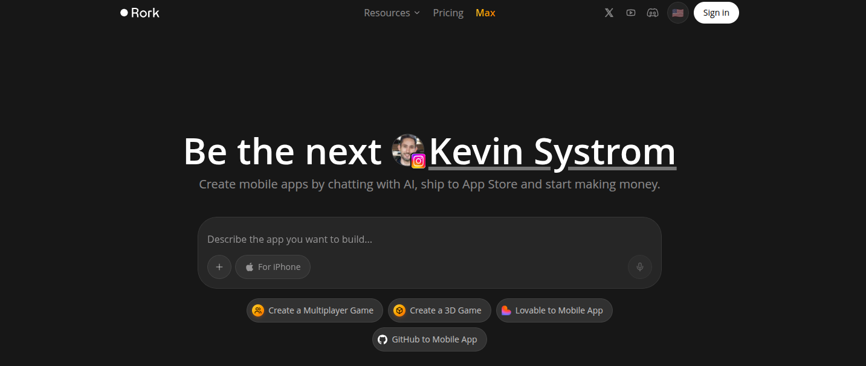Click Kevin Systrom's profile photo
866x366 pixels.
[x=406, y=149]
